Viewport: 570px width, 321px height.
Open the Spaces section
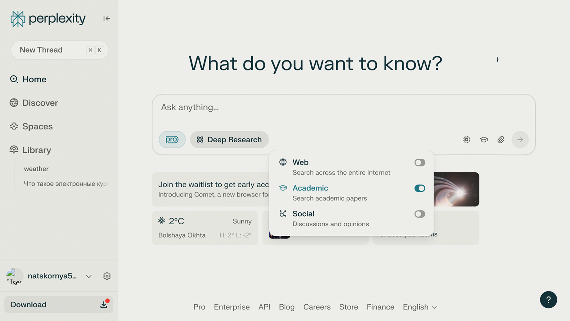(37, 126)
